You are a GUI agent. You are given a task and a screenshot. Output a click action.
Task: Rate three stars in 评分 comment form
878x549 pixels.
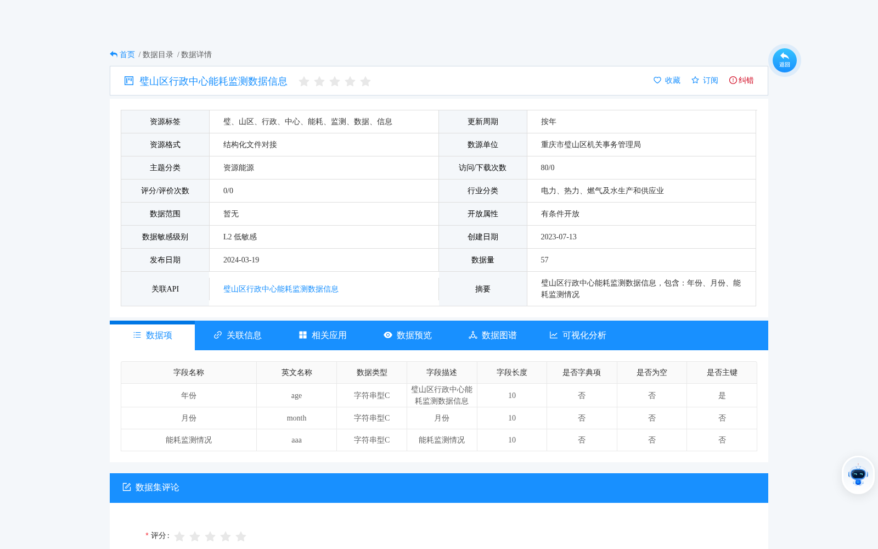coord(210,536)
